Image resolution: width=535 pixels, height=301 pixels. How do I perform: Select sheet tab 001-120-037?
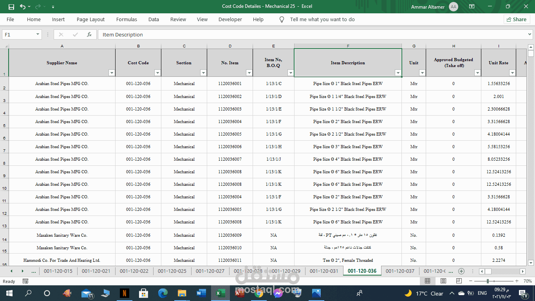click(x=400, y=271)
